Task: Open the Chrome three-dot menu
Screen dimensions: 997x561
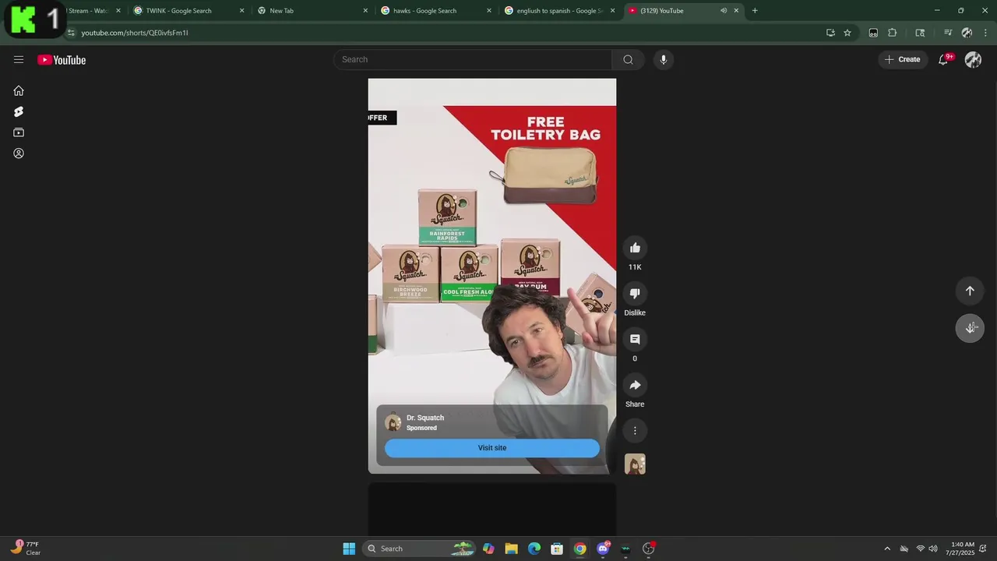Action: point(986,33)
